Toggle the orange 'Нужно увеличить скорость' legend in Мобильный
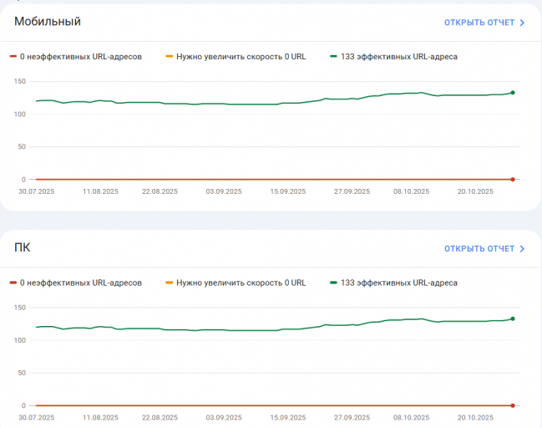Image resolution: width=542 pixels, height=428 pixels. click(236, 56)
